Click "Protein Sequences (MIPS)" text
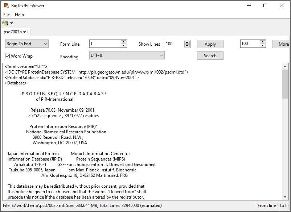The width and height of the screenshot is (291, 212). coord(101,159)
